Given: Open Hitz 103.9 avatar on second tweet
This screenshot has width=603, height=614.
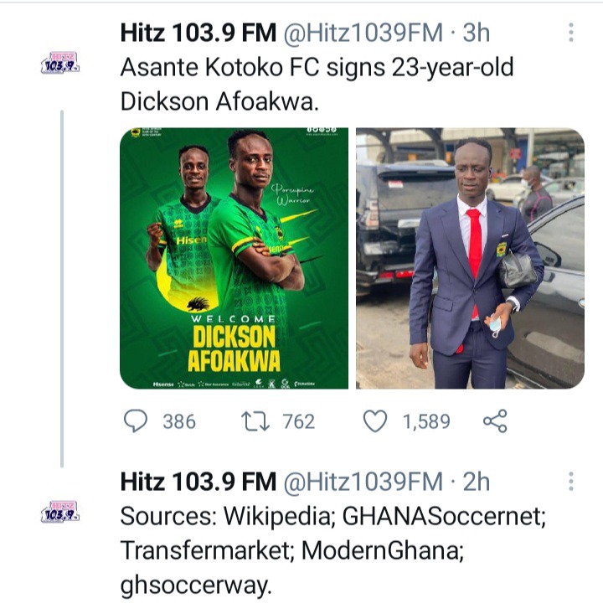Looking at the screenshot, I should tap(60, 512).
